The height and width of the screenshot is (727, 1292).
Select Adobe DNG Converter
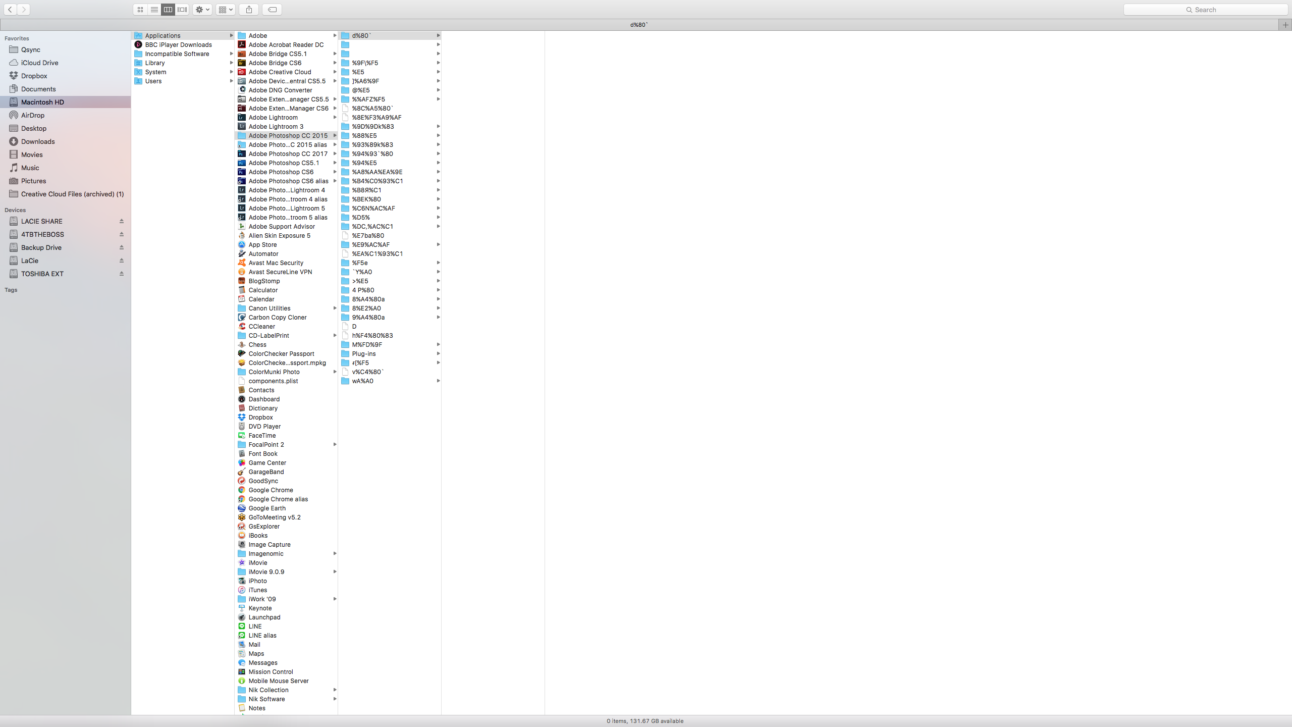(x=281, y=90)
